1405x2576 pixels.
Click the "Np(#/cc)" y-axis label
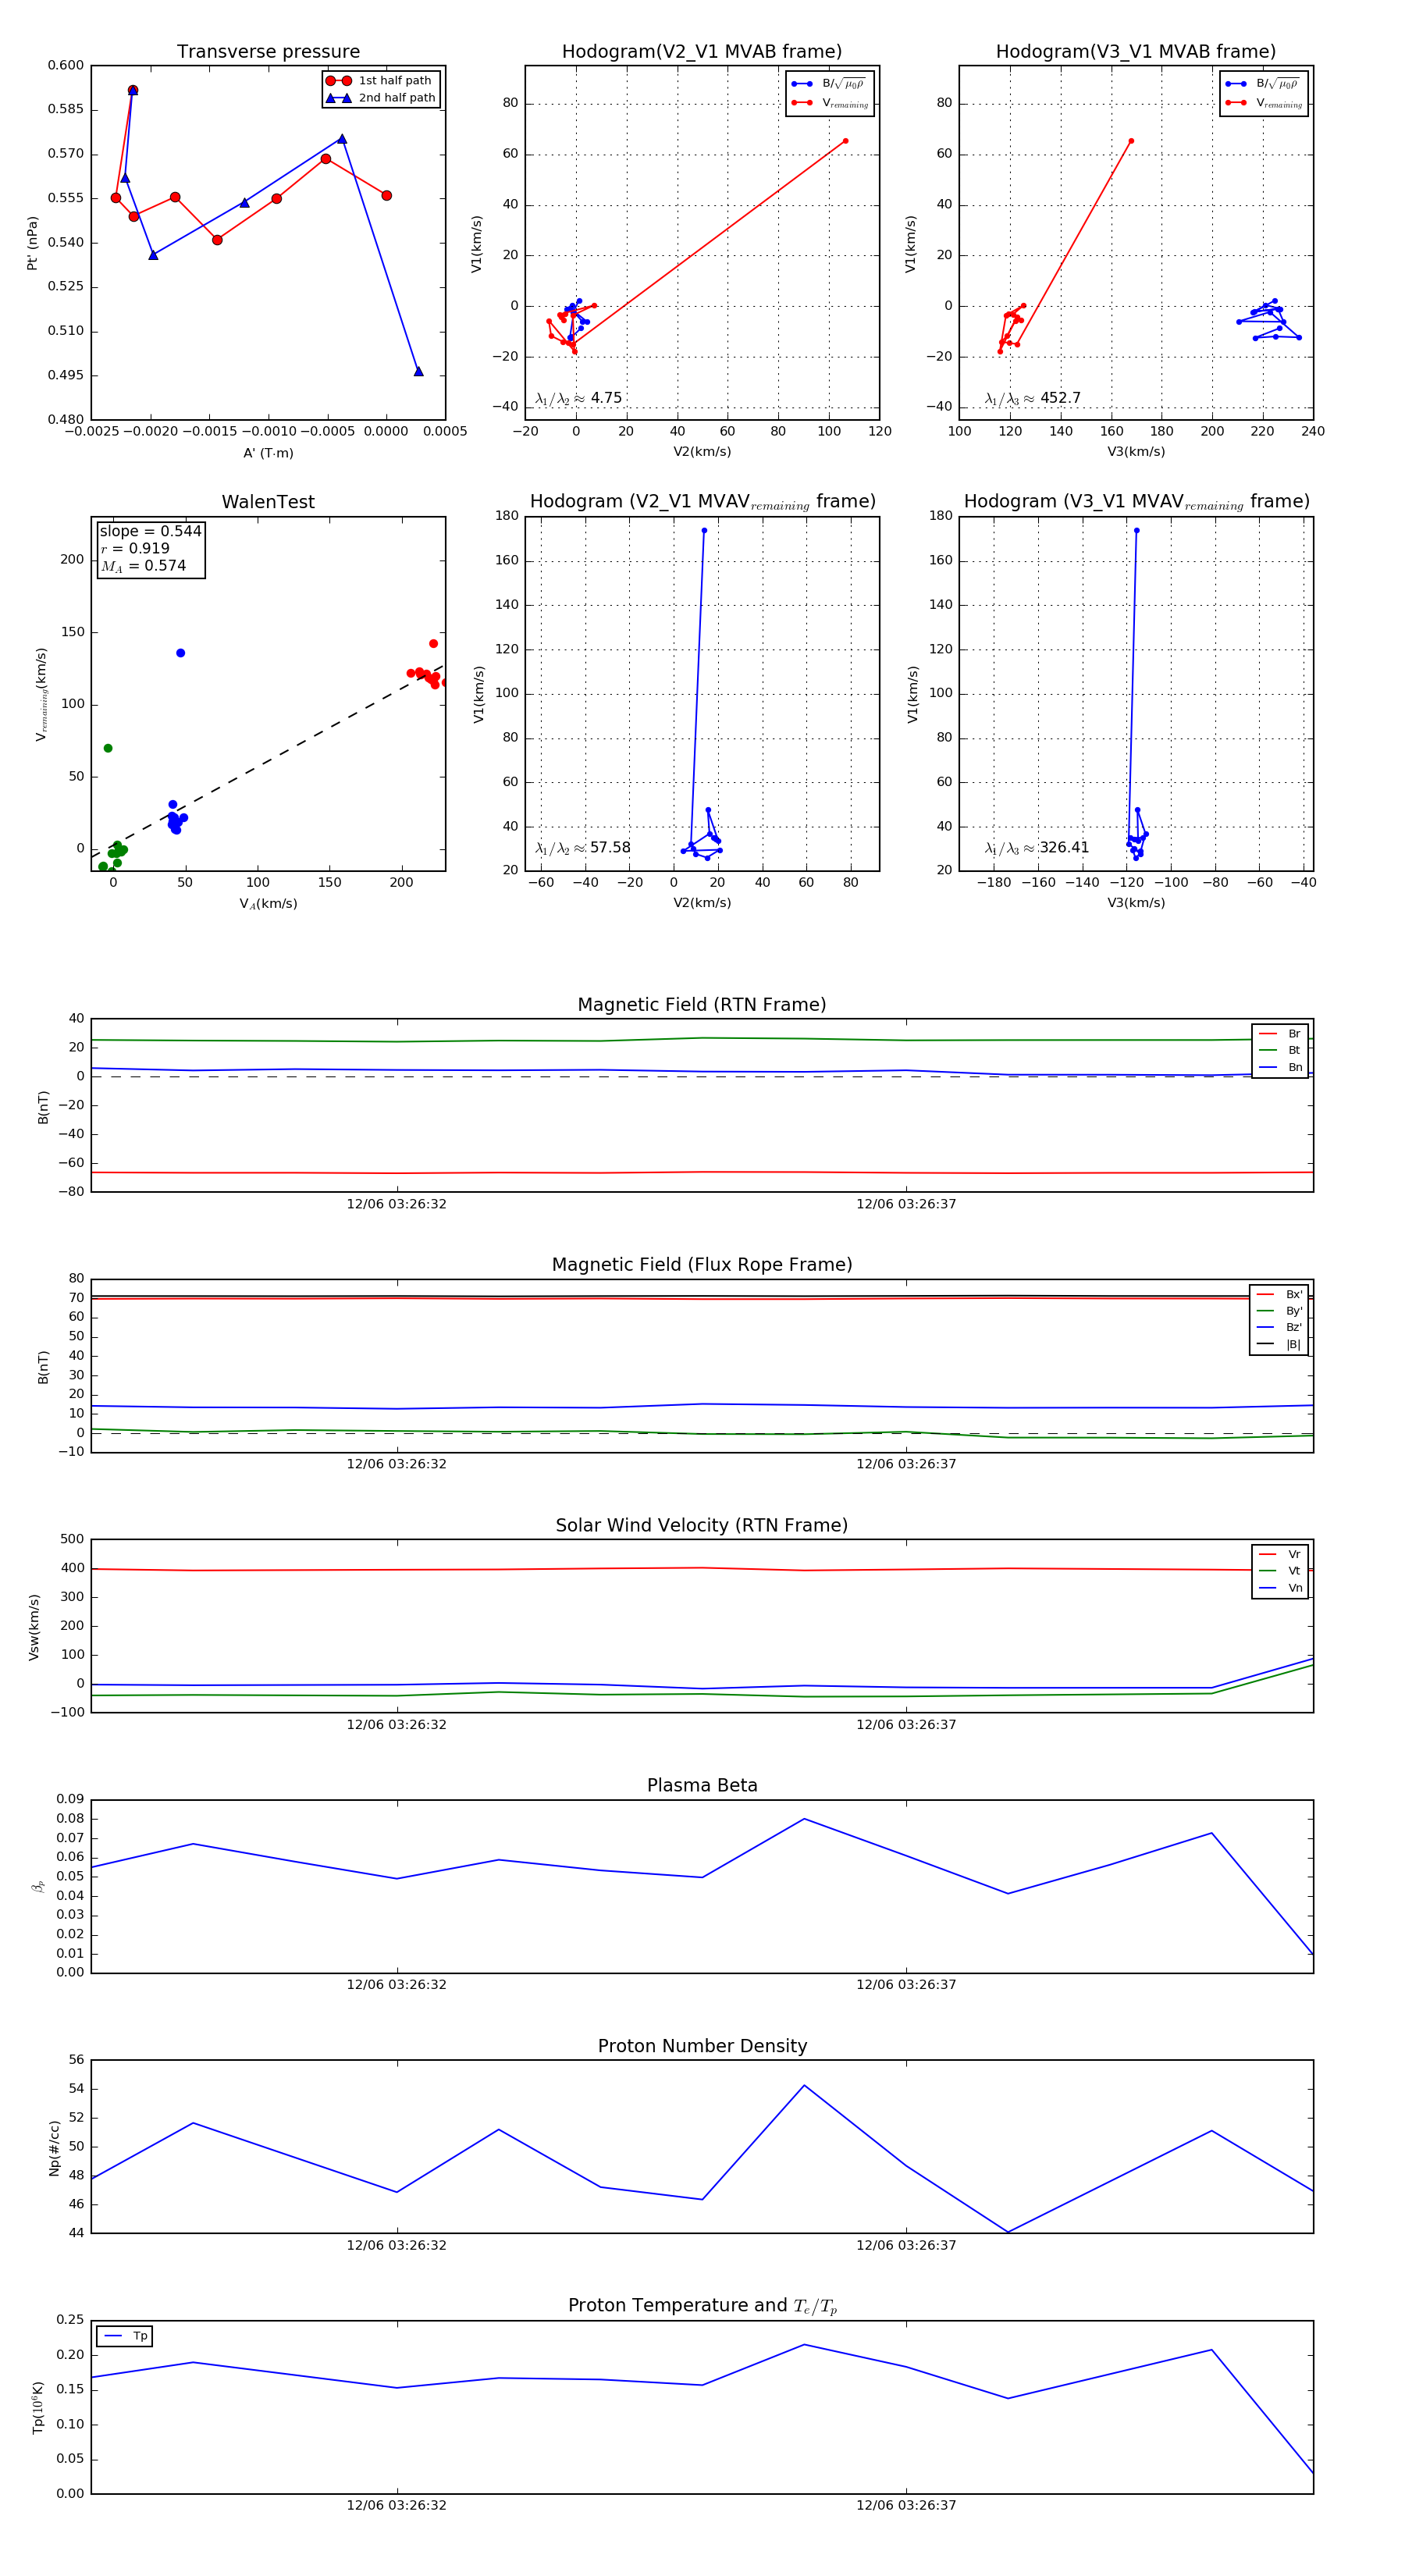54,2149
